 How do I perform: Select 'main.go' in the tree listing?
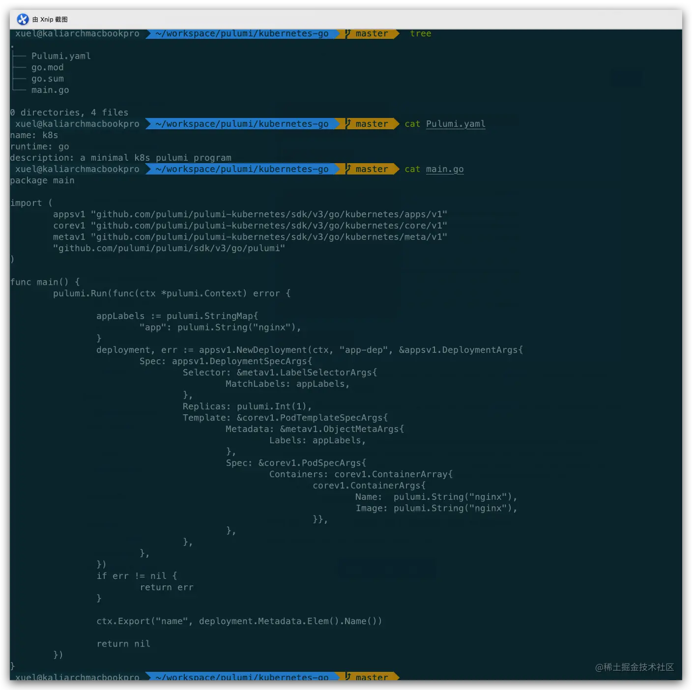point(50,90)
